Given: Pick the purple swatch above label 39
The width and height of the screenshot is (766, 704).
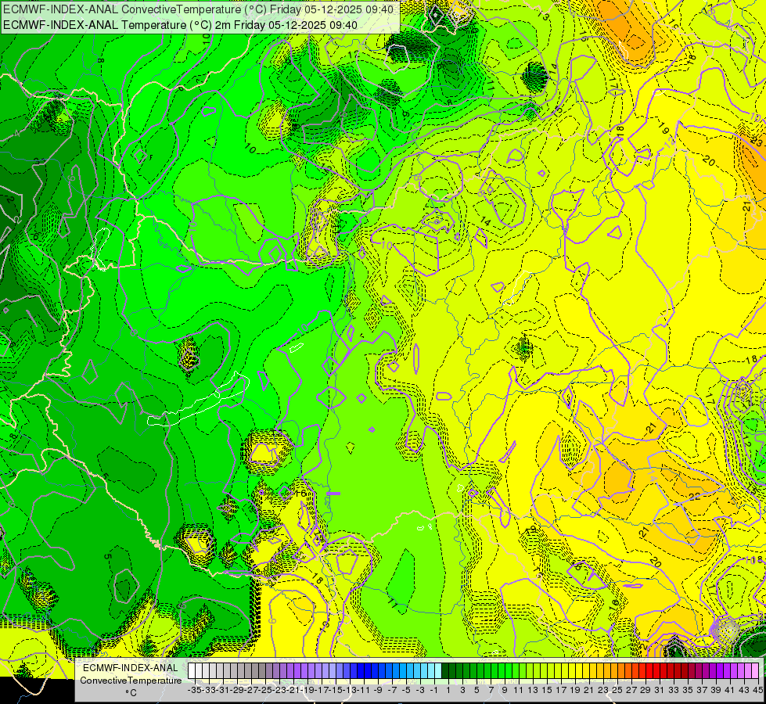Looking at the screenshot, I should (713, 670).
